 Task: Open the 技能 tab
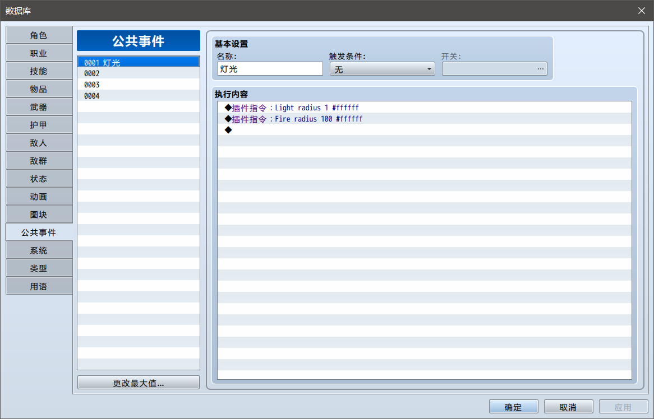click(x=39, y=71)
